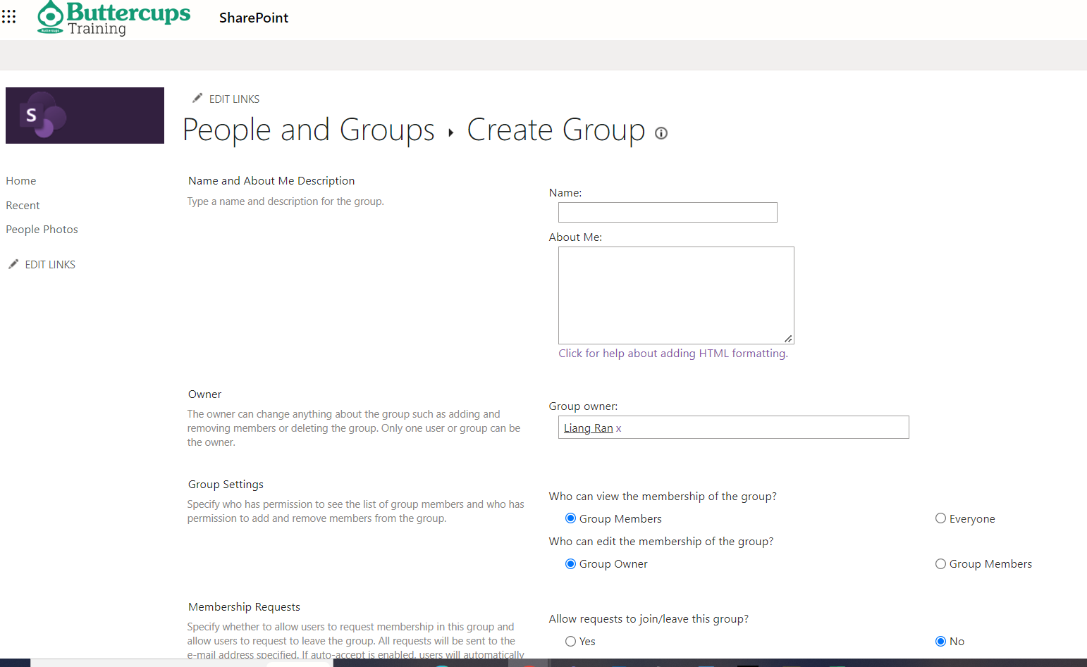Click the info icon next to Create Group
This screenshot has width=1087, height=667.
click(x=661, y=133)
